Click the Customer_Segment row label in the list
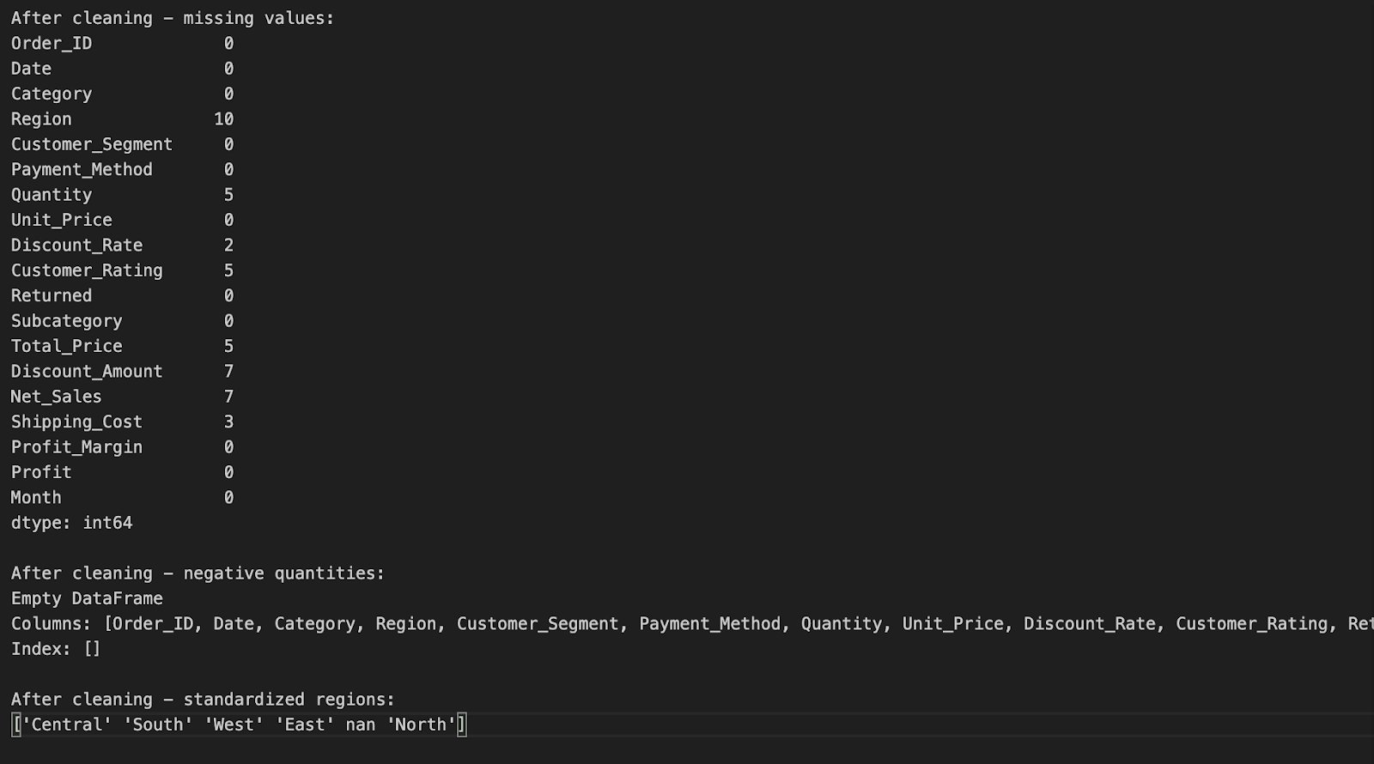 pyautogui.click(x=92, y=144)
